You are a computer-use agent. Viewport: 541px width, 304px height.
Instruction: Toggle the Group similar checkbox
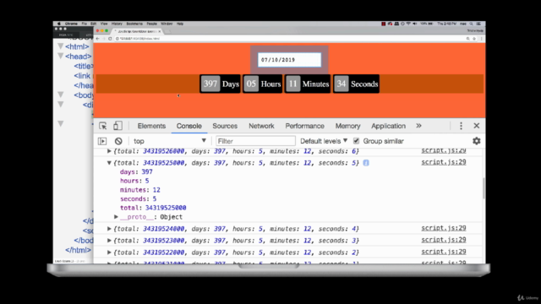click(356, 141)
